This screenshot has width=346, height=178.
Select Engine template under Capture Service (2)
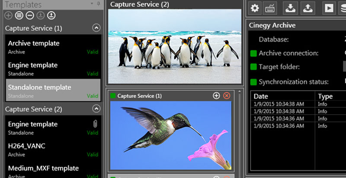(x=53, y=127)
